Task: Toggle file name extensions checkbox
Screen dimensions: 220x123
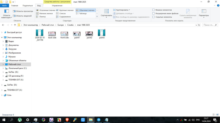Action: tap(153, 13)
